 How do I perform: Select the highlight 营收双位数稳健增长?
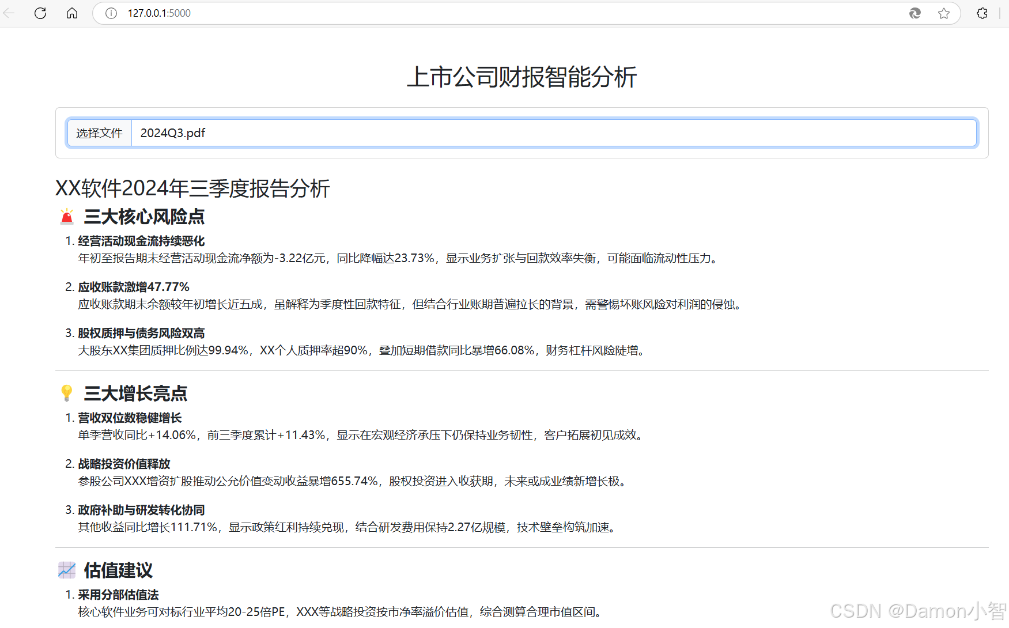(129, 418)
